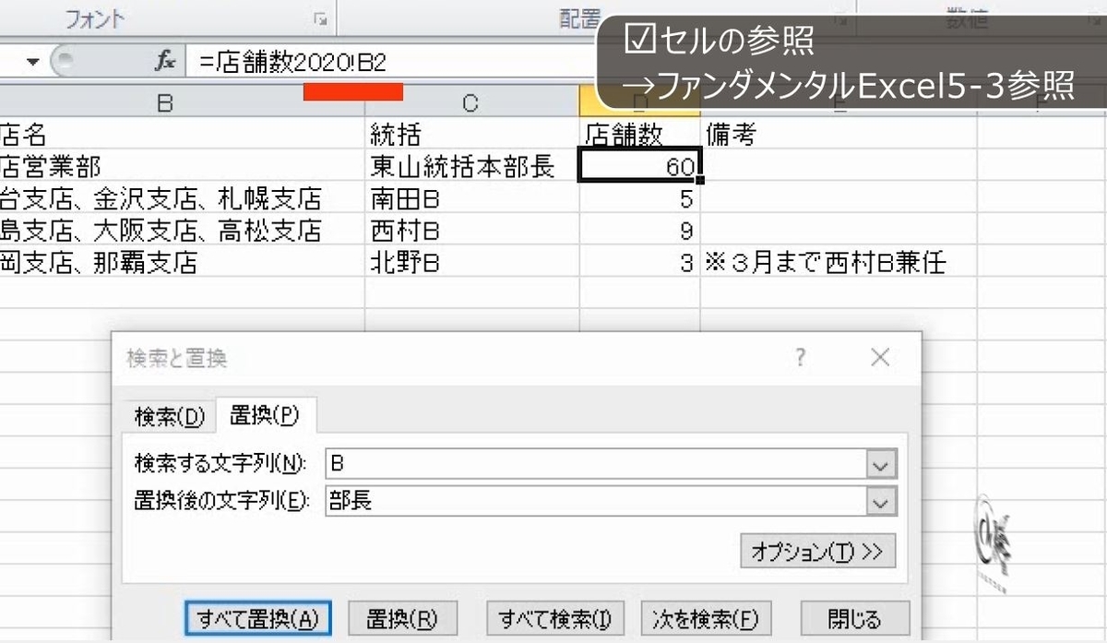Click the Help (?) icon in the dialog

(800, 357)
